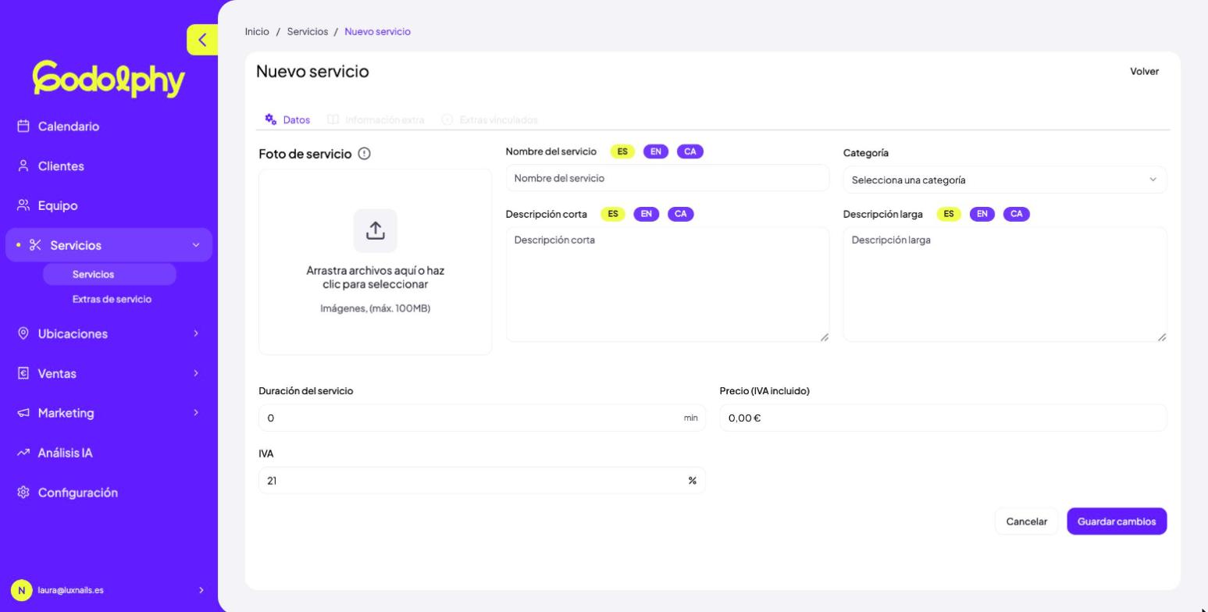The image size is (1208, 612).
Task: Click the Equipo team icon
Action: tap(23, 206)
